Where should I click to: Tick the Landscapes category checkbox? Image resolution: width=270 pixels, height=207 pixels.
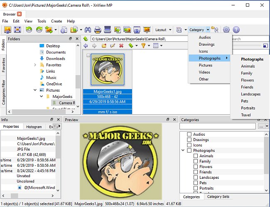196,178
